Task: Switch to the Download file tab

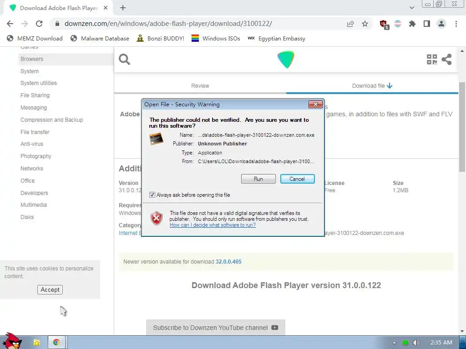Action: click(372, 86)
